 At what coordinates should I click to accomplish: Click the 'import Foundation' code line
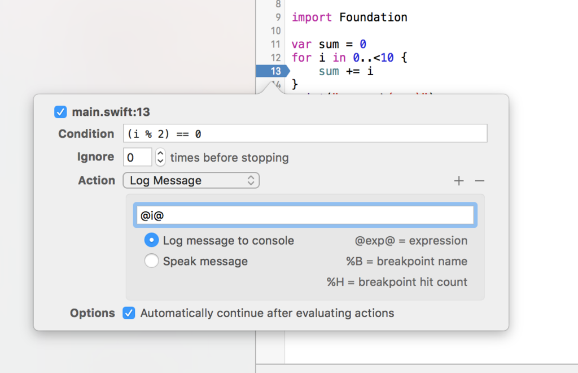click(349, 18)
